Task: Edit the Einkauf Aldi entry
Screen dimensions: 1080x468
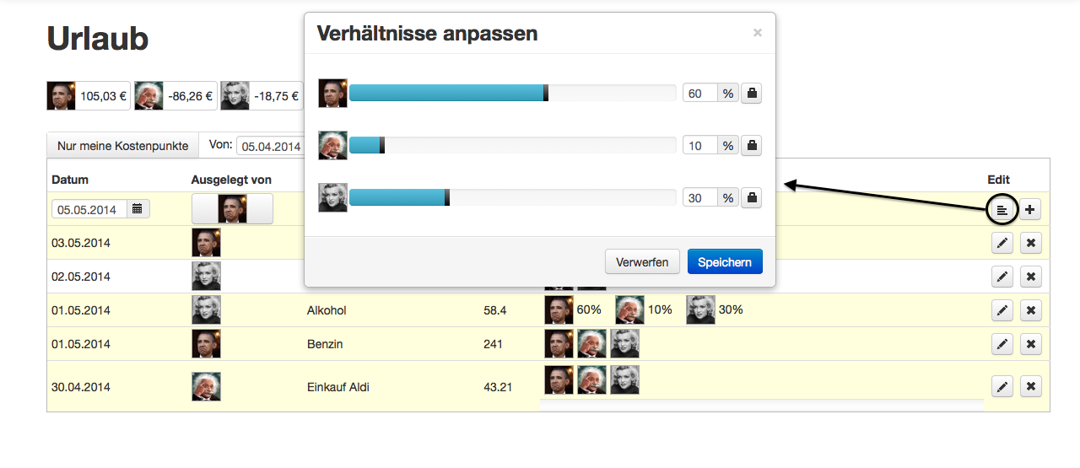Action: coord(1002,387)
